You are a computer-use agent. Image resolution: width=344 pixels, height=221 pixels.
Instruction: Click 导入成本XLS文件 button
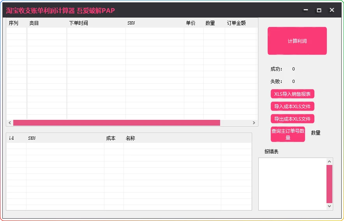point(292,106)
